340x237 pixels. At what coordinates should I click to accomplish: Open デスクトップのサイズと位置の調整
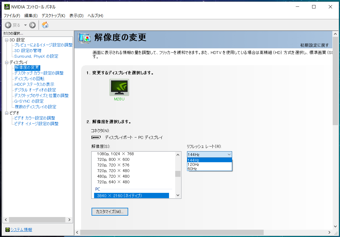[x=41, y=96]
